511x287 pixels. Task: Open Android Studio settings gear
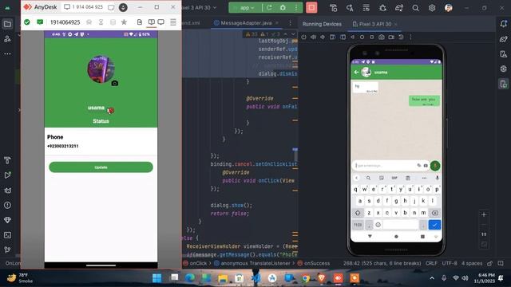click(x=432, y=8)
